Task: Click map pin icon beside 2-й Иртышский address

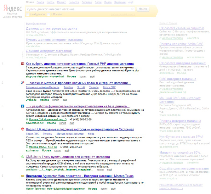Action: (27, 119)
